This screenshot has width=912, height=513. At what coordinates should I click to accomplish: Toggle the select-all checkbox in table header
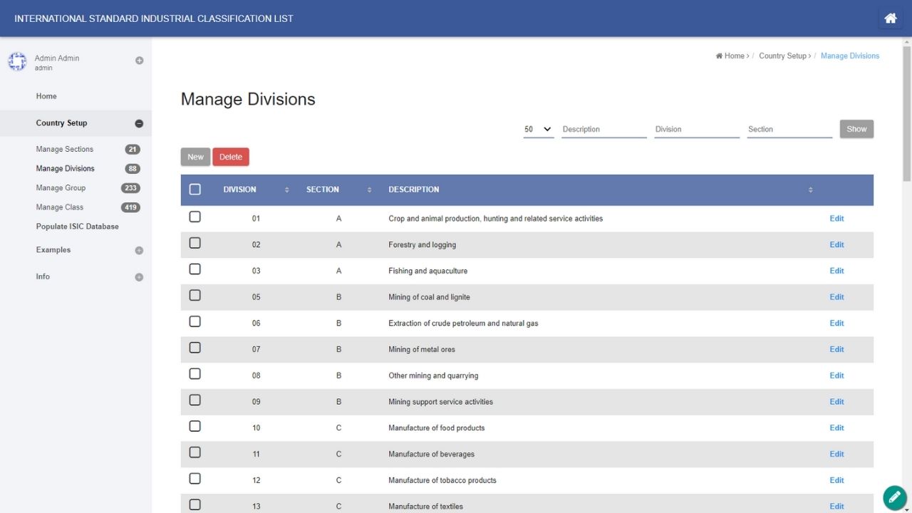pos(195,190)
